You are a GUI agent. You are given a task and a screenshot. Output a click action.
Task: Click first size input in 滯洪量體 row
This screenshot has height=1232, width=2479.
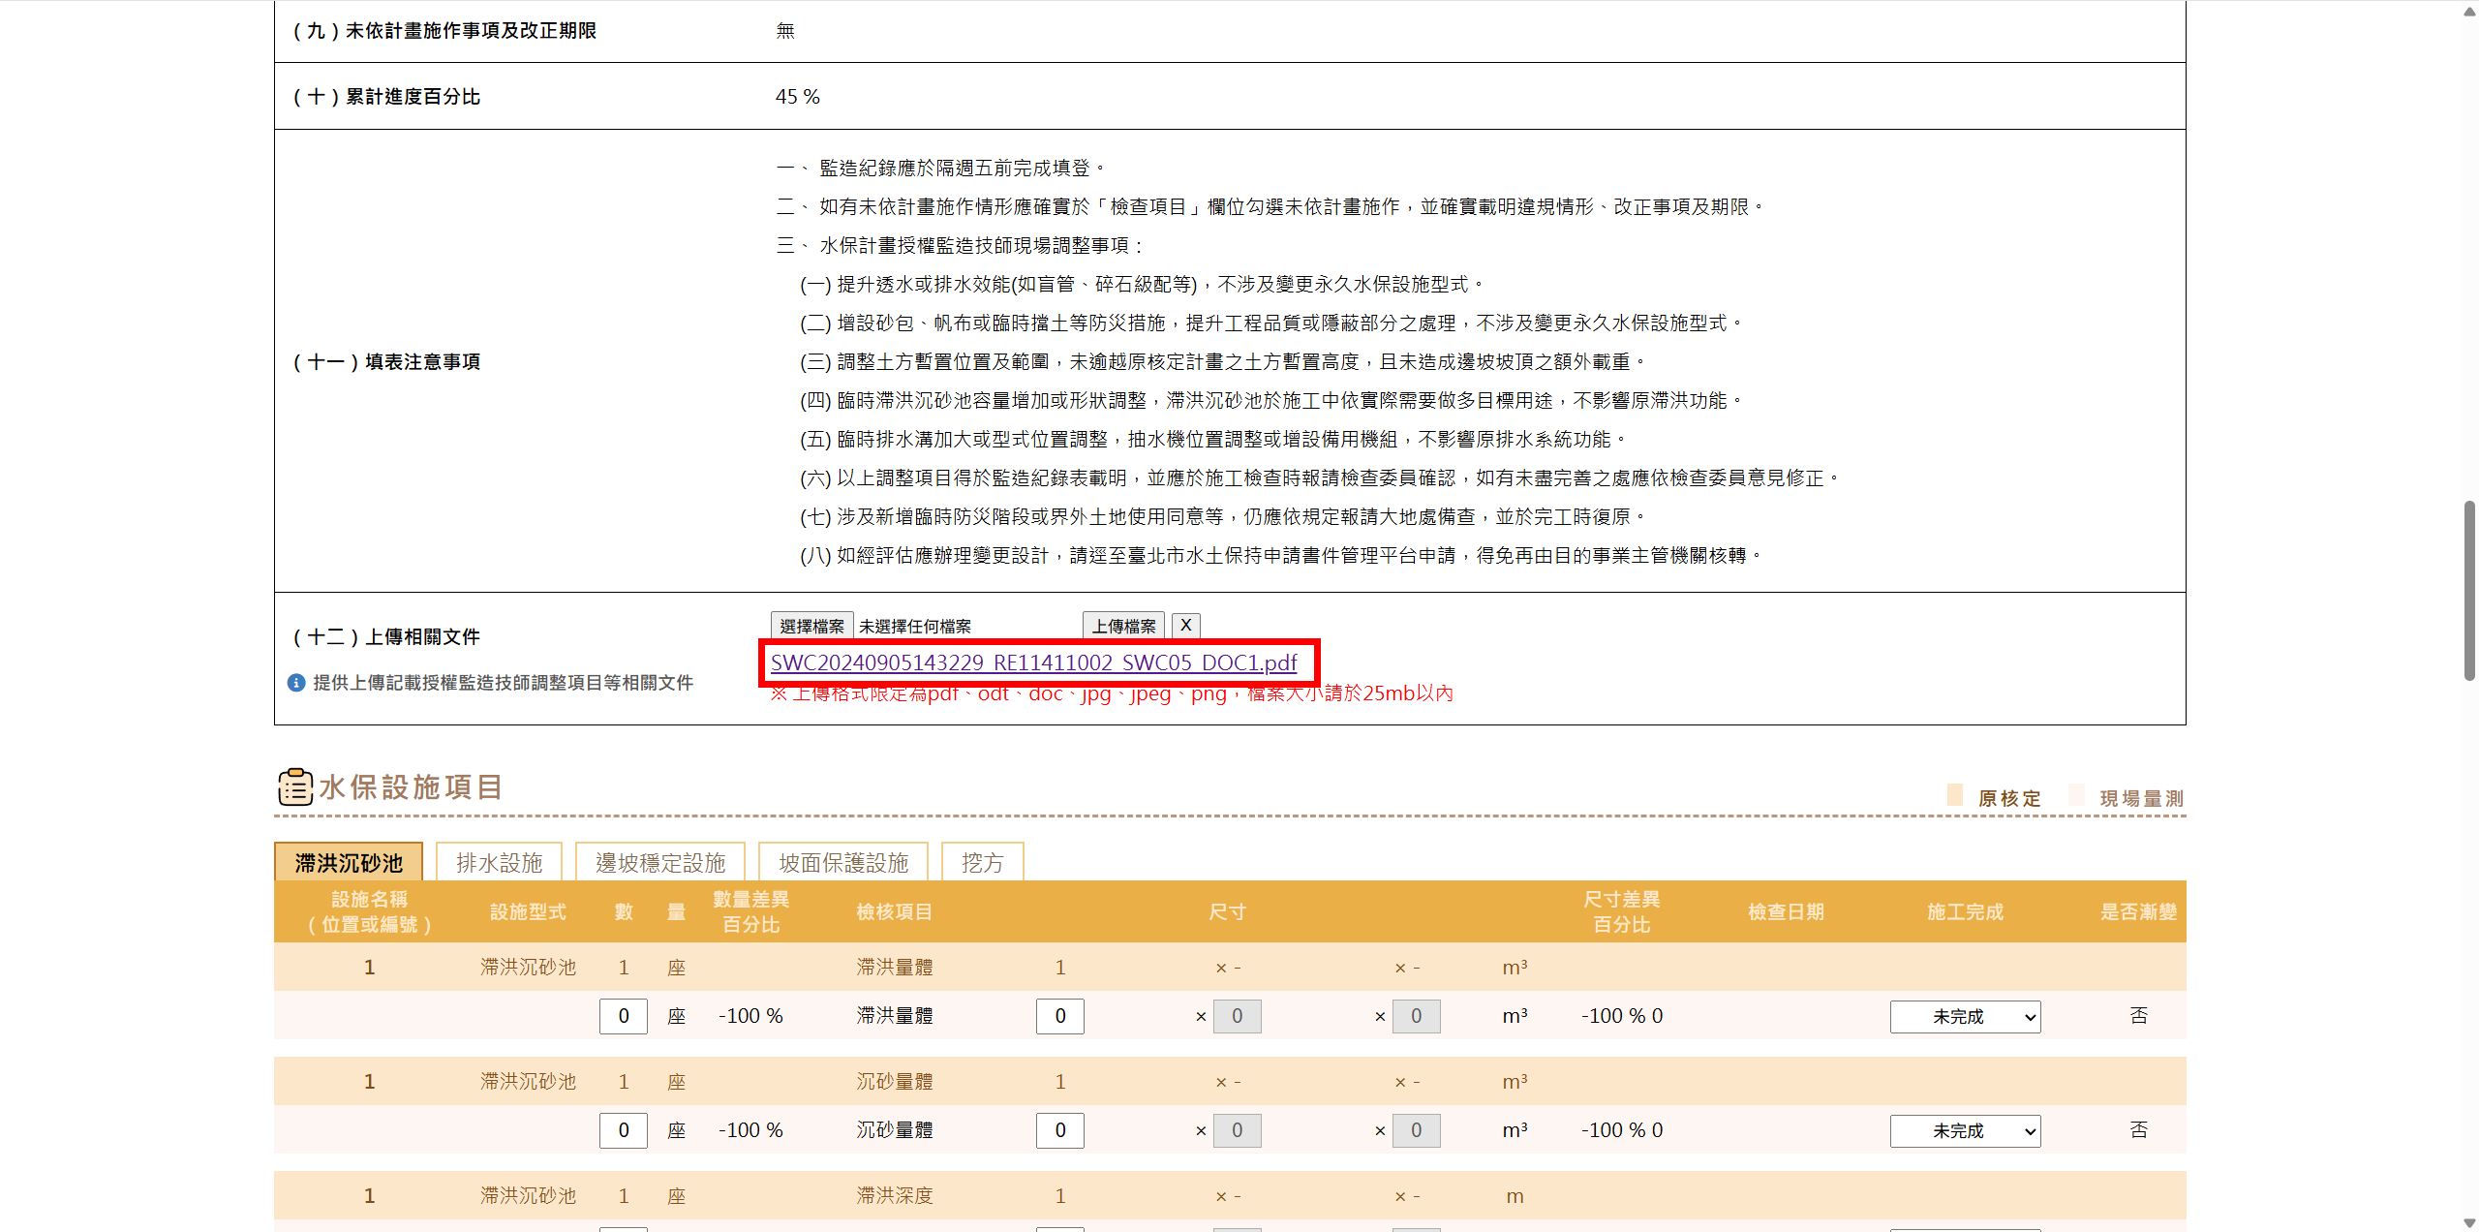pos(1060,1016)
